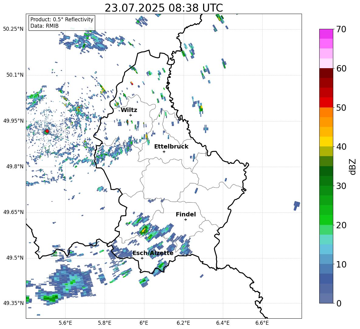Click the dBZ colorbar axis label
Screen dimensions: 360x329
coord(353,166)
